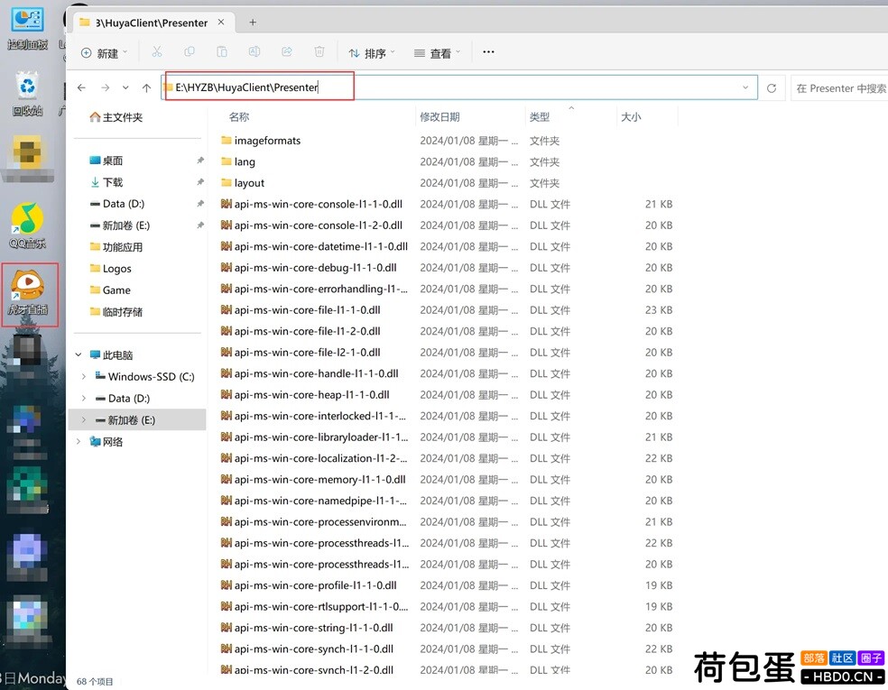
Task: Expand the address bar history dropdown
Action: [x=745, y=87]
